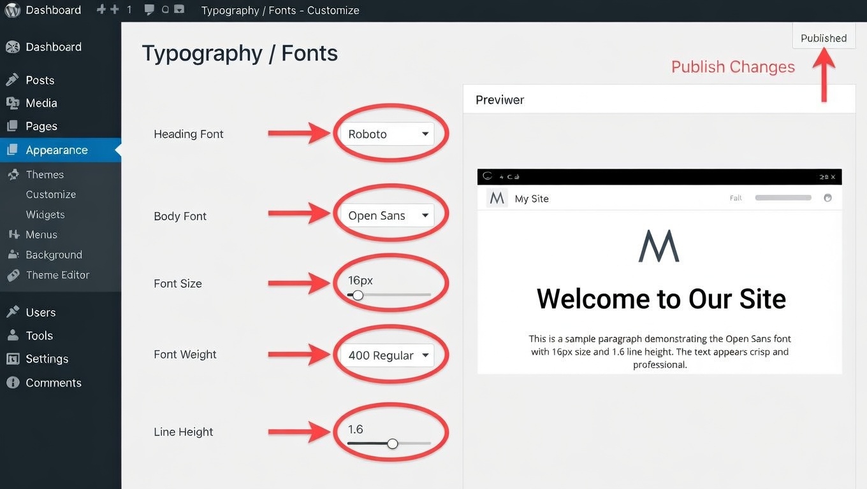Open Menus in the sidebar
867x489 pixels.
coord(41,235)
